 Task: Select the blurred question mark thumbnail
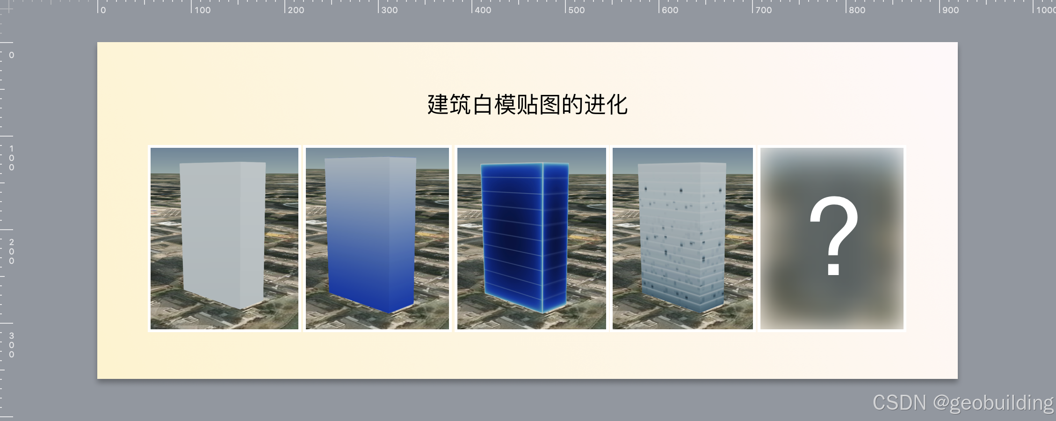(x=832, y=239)
